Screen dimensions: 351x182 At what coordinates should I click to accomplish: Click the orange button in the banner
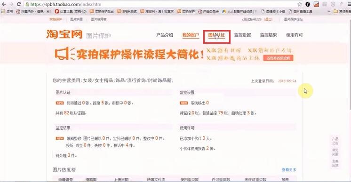[x=278, y=58]
